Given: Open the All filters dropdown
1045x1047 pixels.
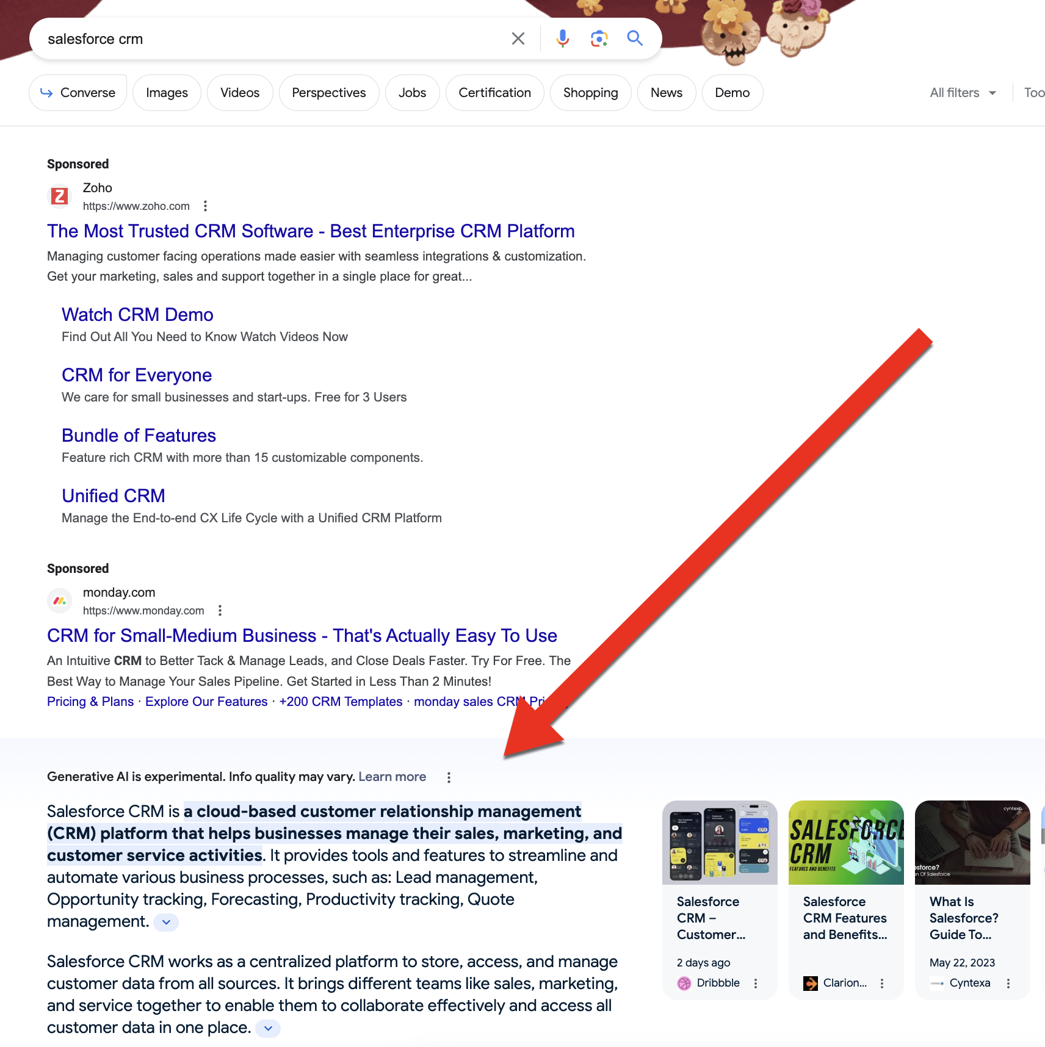Looking at the screenshot, I should (x=963, y=93).
